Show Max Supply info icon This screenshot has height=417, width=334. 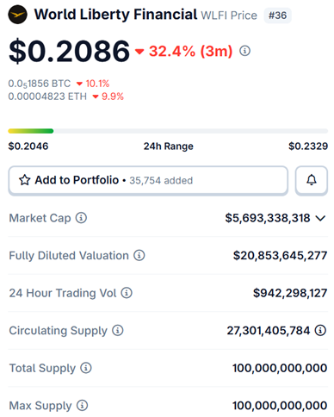82,406
